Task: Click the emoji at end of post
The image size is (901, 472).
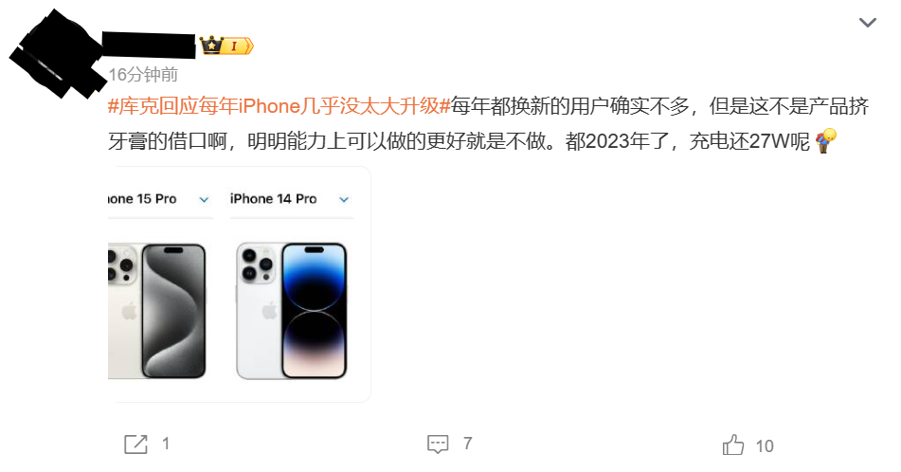Action: pos(826,141)
